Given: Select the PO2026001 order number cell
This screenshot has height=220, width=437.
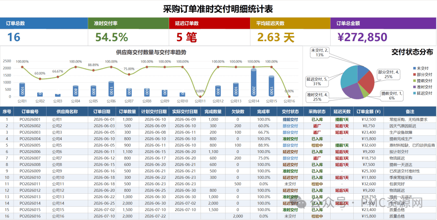Looking at the screenshot, I should 30,119.
